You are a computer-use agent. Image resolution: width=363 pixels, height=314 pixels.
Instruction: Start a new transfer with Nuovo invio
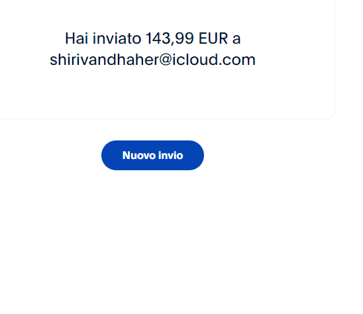tap(152, 155)
